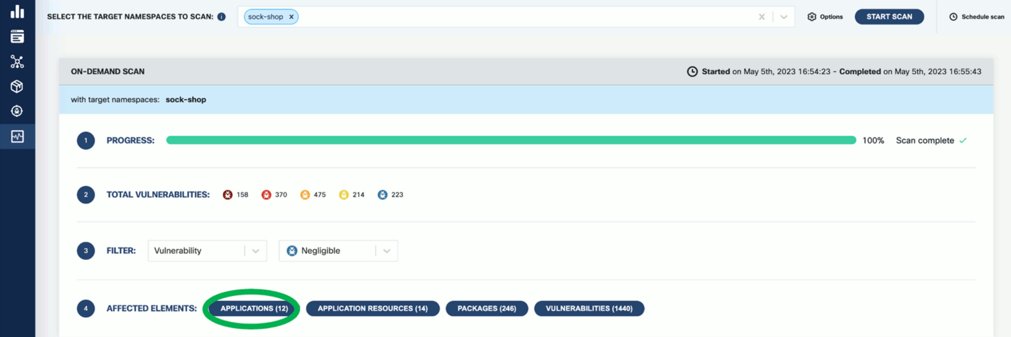
Task: Click the 158 critical vulnerabilities count
Action: click(242, 195)
